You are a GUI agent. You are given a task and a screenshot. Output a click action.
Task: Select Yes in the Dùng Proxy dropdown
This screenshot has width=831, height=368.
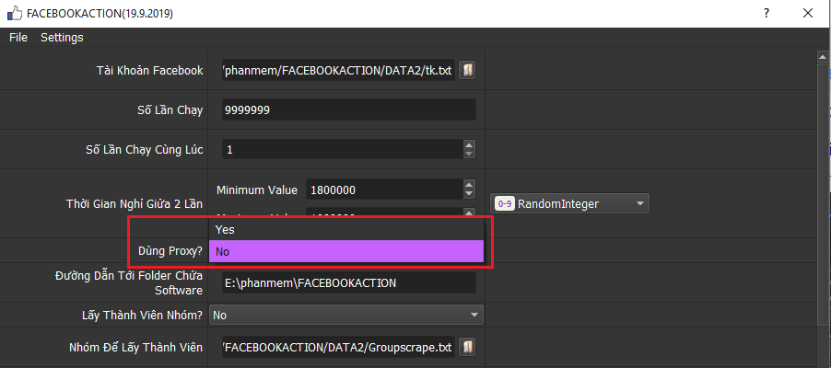click(346, 230)
